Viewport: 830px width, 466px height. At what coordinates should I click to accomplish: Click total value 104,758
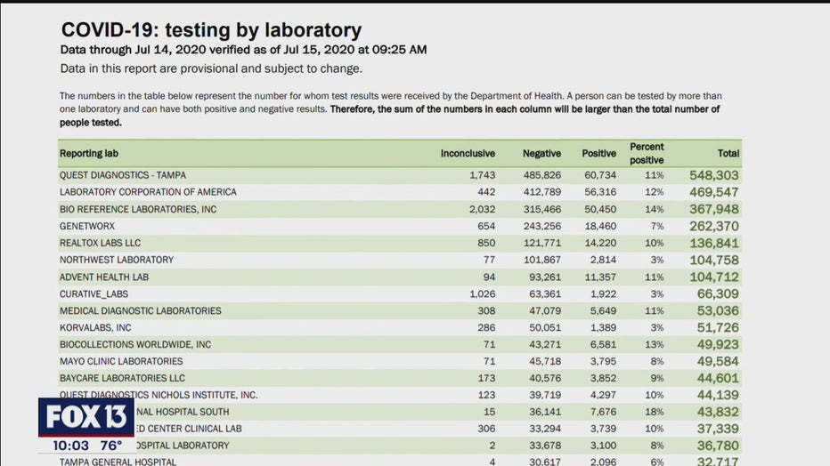[713, 260]
